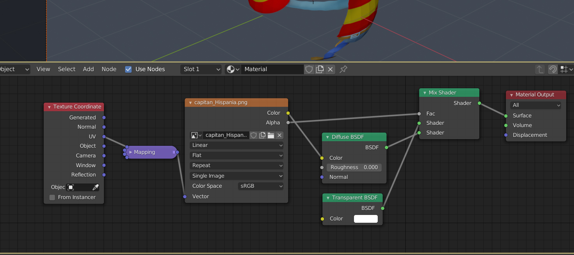574x255 pixels.
Task: Pick object with eyedropper in Texture Coordinate
Action: click(95, 187)
